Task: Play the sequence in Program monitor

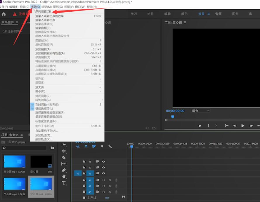Action: (x=243, y=126)
